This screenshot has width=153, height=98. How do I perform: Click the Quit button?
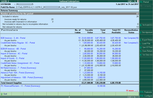pyautogui.click(x=6, y=94)
